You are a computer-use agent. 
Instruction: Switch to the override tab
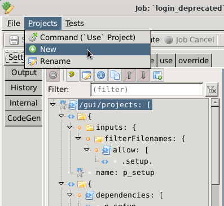[x=194, y=61]
